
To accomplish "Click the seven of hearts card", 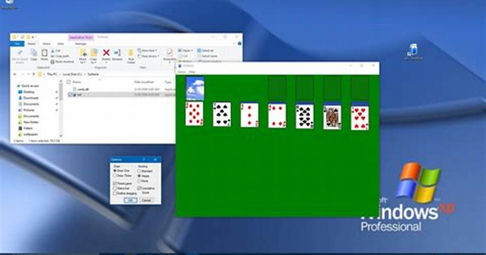I will [360, 118].
